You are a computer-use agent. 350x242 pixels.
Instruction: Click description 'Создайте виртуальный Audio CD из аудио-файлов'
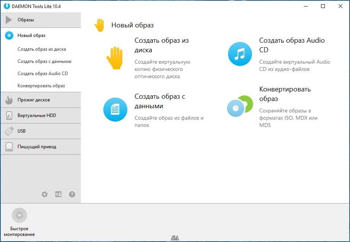[x=295, y=65]
